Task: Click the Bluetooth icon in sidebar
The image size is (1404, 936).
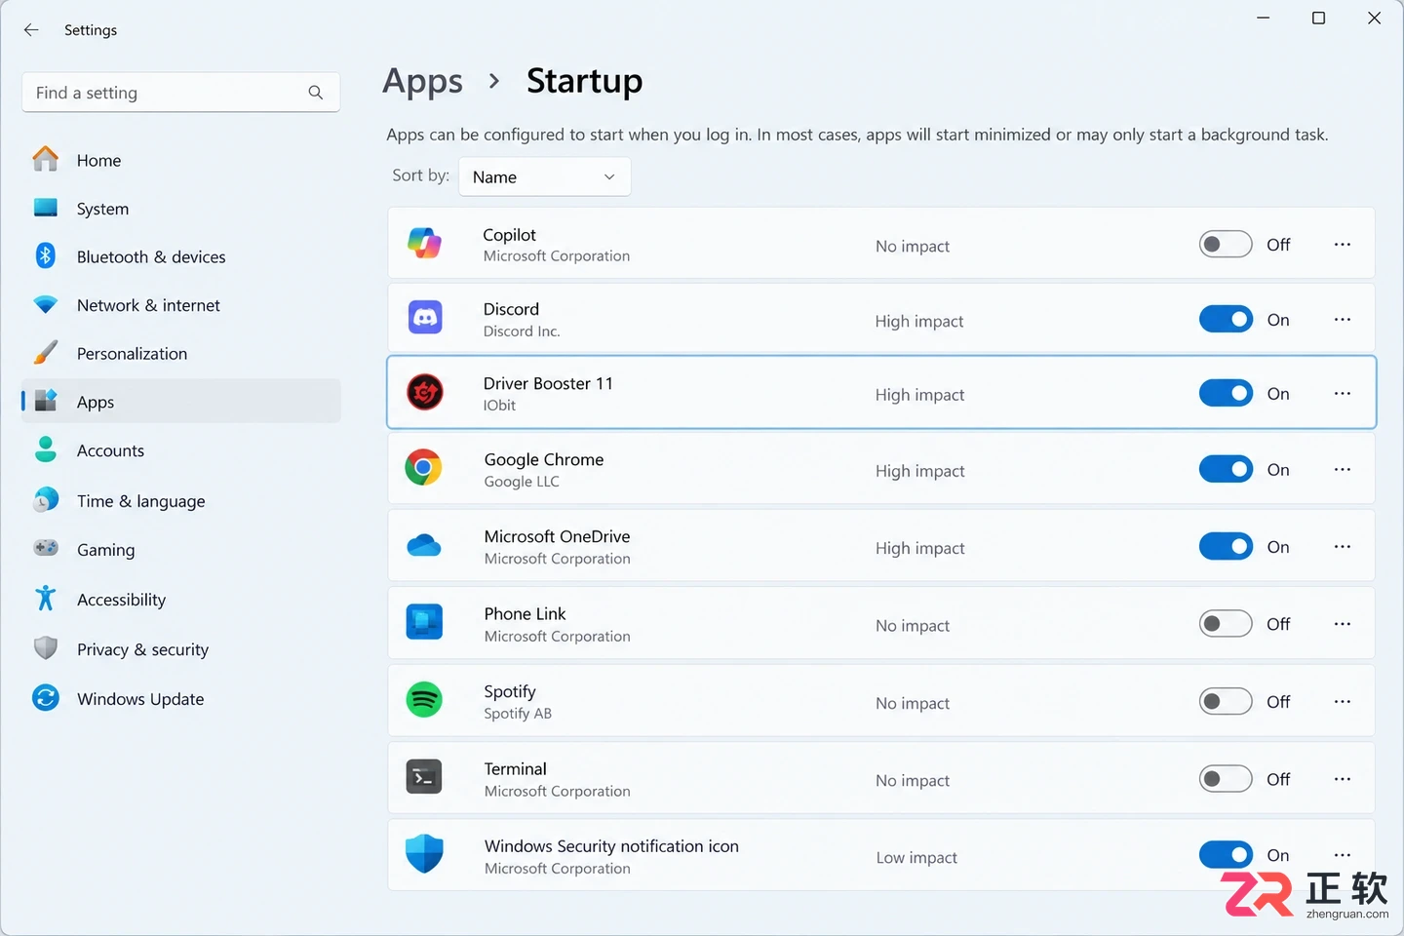Action: (46, 255)
